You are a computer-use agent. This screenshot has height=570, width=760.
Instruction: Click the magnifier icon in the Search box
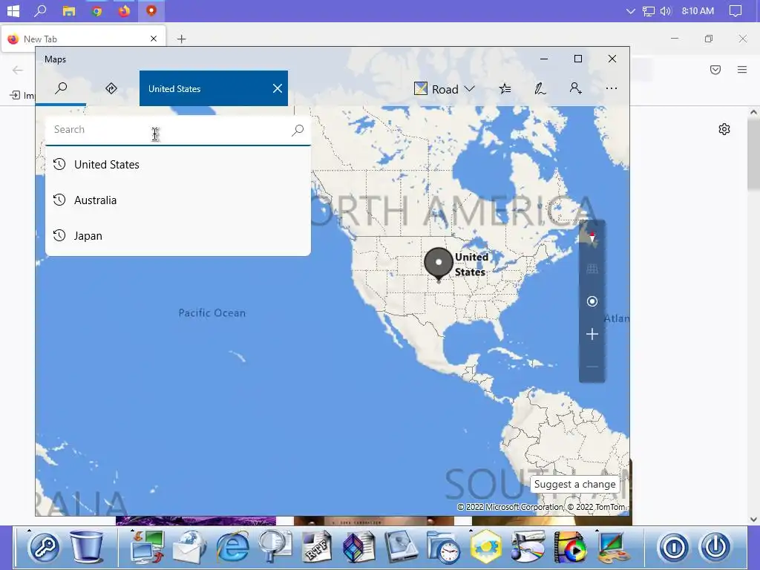coord(298,130)
